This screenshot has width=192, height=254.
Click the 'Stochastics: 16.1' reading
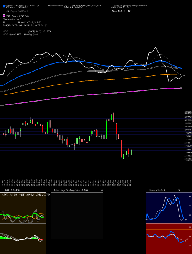click(12, 19)
